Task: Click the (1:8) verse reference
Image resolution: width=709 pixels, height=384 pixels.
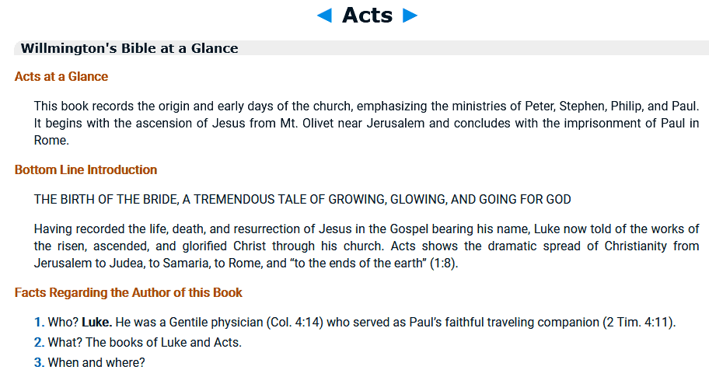Action: (x=443, y=264)
